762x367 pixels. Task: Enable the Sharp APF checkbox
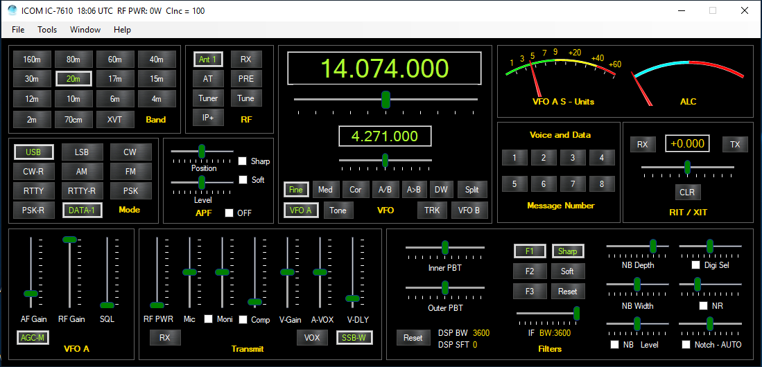click(243, 161)
